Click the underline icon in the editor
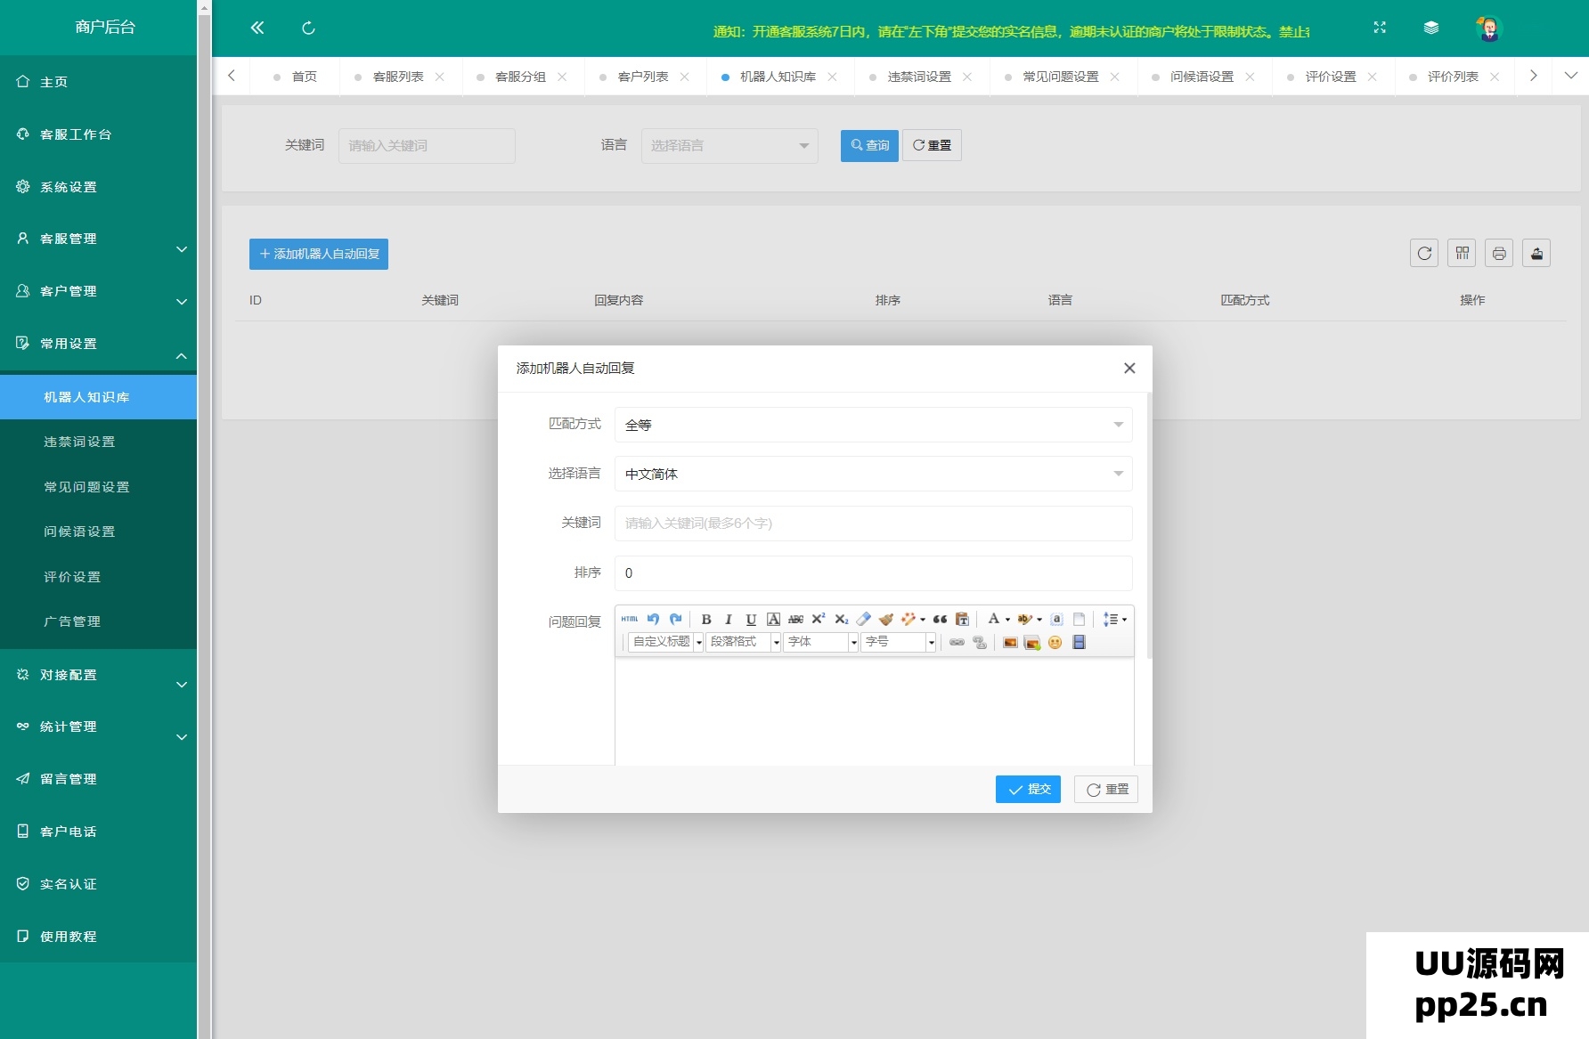The height and width of the screenshot is (1039, 1589). pos(751,620)
